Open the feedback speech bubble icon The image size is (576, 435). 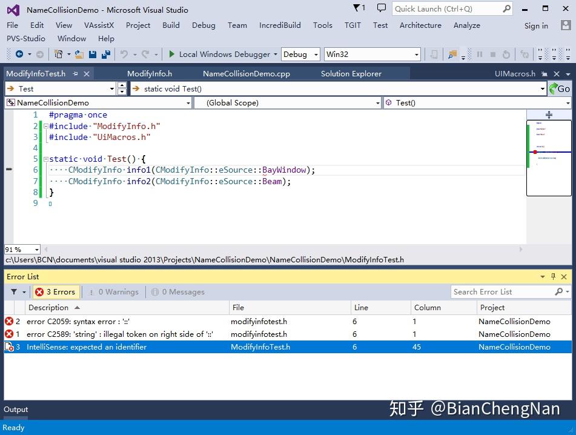[x=381, y=8]
